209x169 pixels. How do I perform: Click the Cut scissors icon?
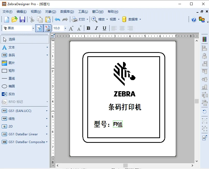pyautogui.click(x=32, y=19)
